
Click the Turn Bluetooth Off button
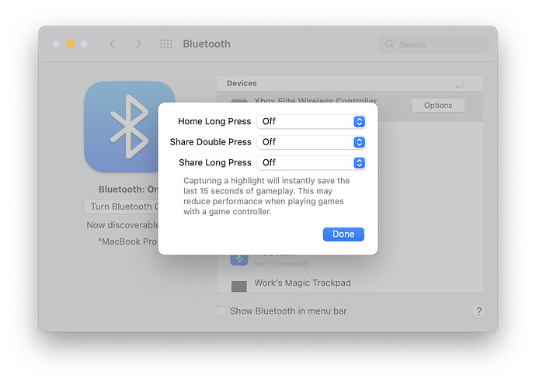click(x=121, y=207)
